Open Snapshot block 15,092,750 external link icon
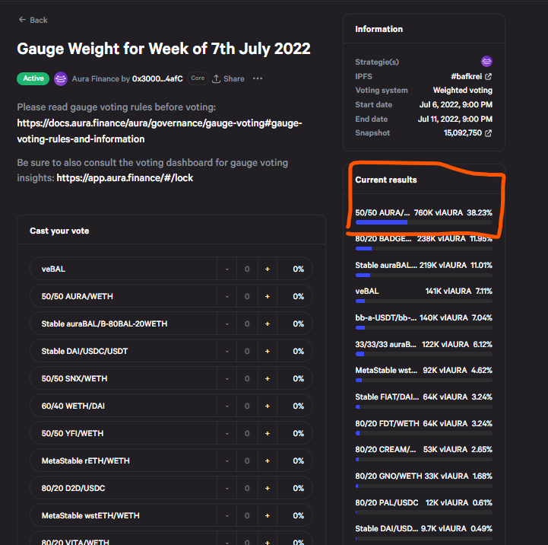Screen dimensions: 548x545 pos(488,133)
